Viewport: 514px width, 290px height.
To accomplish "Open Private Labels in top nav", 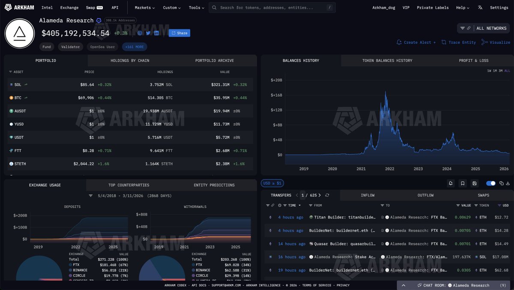I will tap(433, 8).
